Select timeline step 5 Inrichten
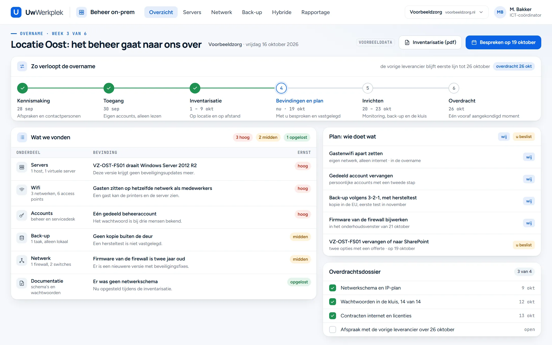Screen dimensions: 552x345 367,88
